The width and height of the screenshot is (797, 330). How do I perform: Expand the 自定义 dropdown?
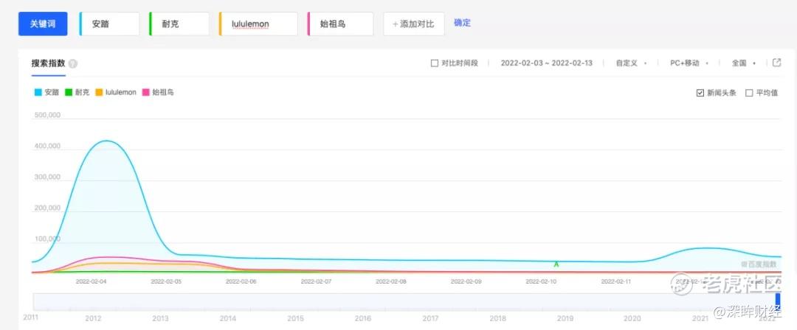631,63
